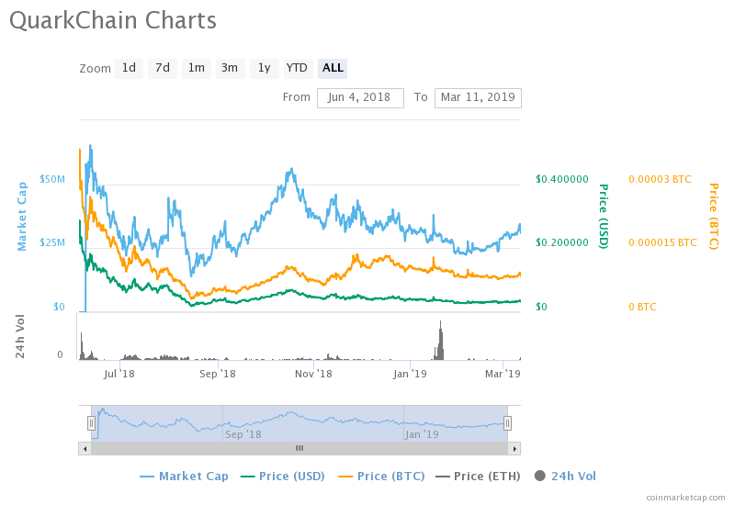Click the Price (USD) axis title
Viewport: 735px width, 505px height.
pyautogui.click(x=604, y=217)
